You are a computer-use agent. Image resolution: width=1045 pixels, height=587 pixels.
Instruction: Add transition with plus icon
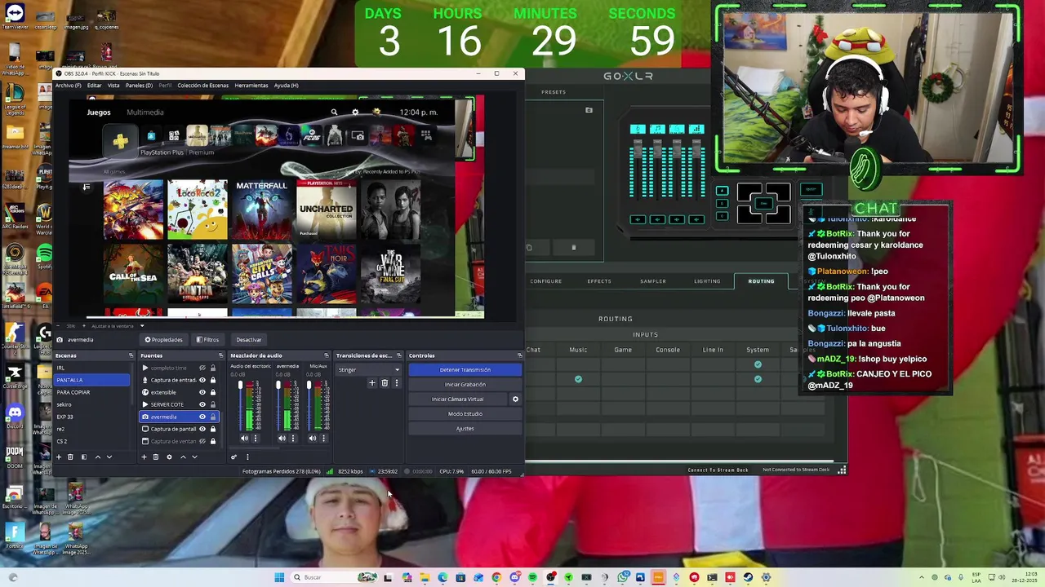(x=372, y=382)
